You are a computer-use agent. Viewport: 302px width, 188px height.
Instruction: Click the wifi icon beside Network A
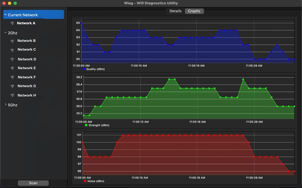[12, 23]
